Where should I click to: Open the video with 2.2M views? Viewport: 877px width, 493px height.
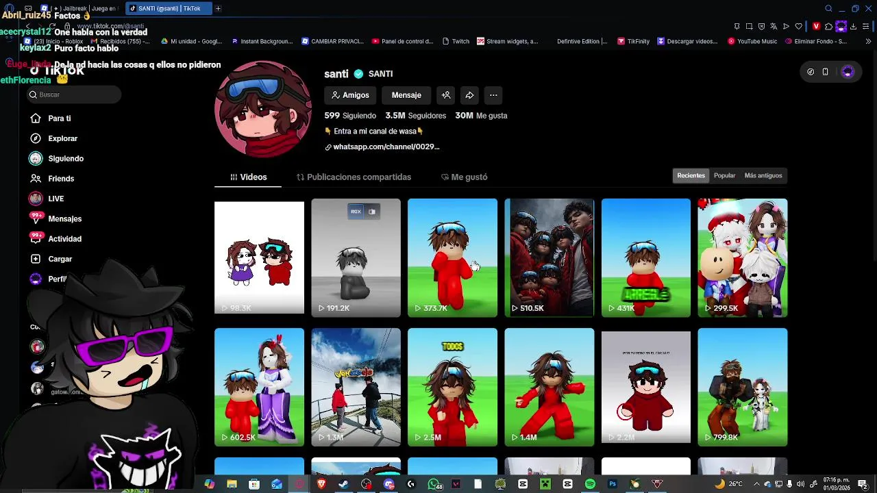tap(645, 388)
